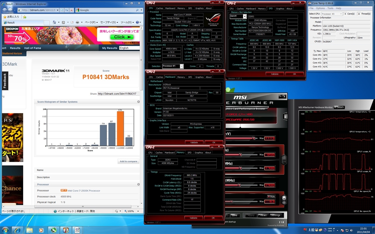Click the Google search magnifier icon
Viewport: 375px width, 234px height.
tap(137, 10)
